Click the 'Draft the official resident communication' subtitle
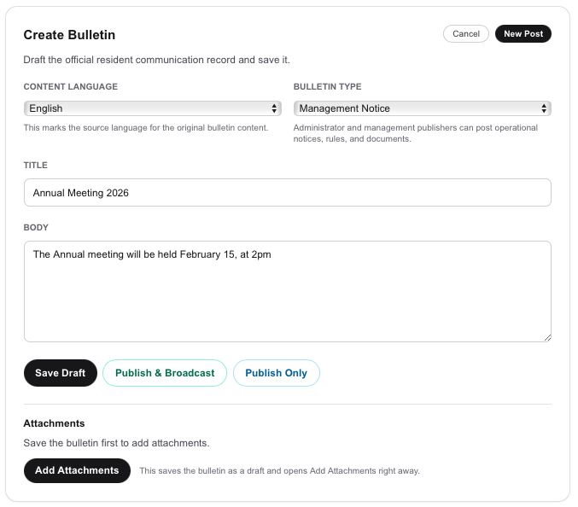Viewport: 578px width, 507px height. (156, 60)
